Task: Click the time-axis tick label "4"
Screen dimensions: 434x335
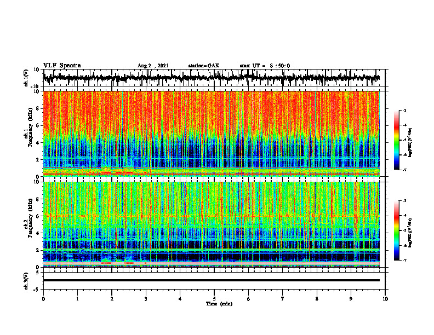Action: pos(180,299)
